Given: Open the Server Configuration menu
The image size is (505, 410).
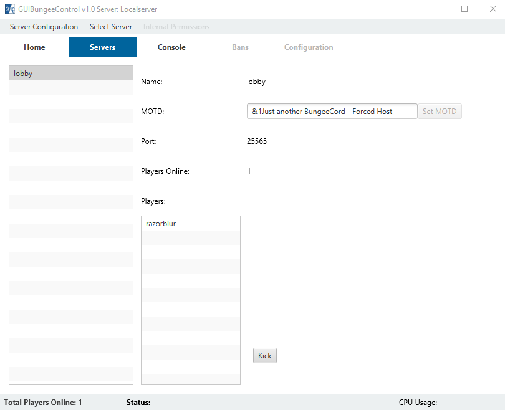Looking at the screenshot, I should (44, 27).
